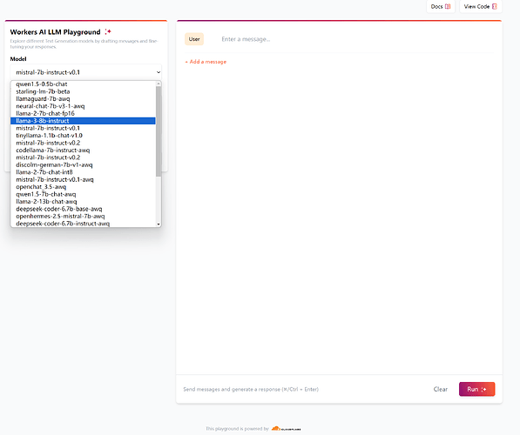Select deepseek-coder-6.7b-instruct-awq option
520x435 pixels.
(83, 224)
